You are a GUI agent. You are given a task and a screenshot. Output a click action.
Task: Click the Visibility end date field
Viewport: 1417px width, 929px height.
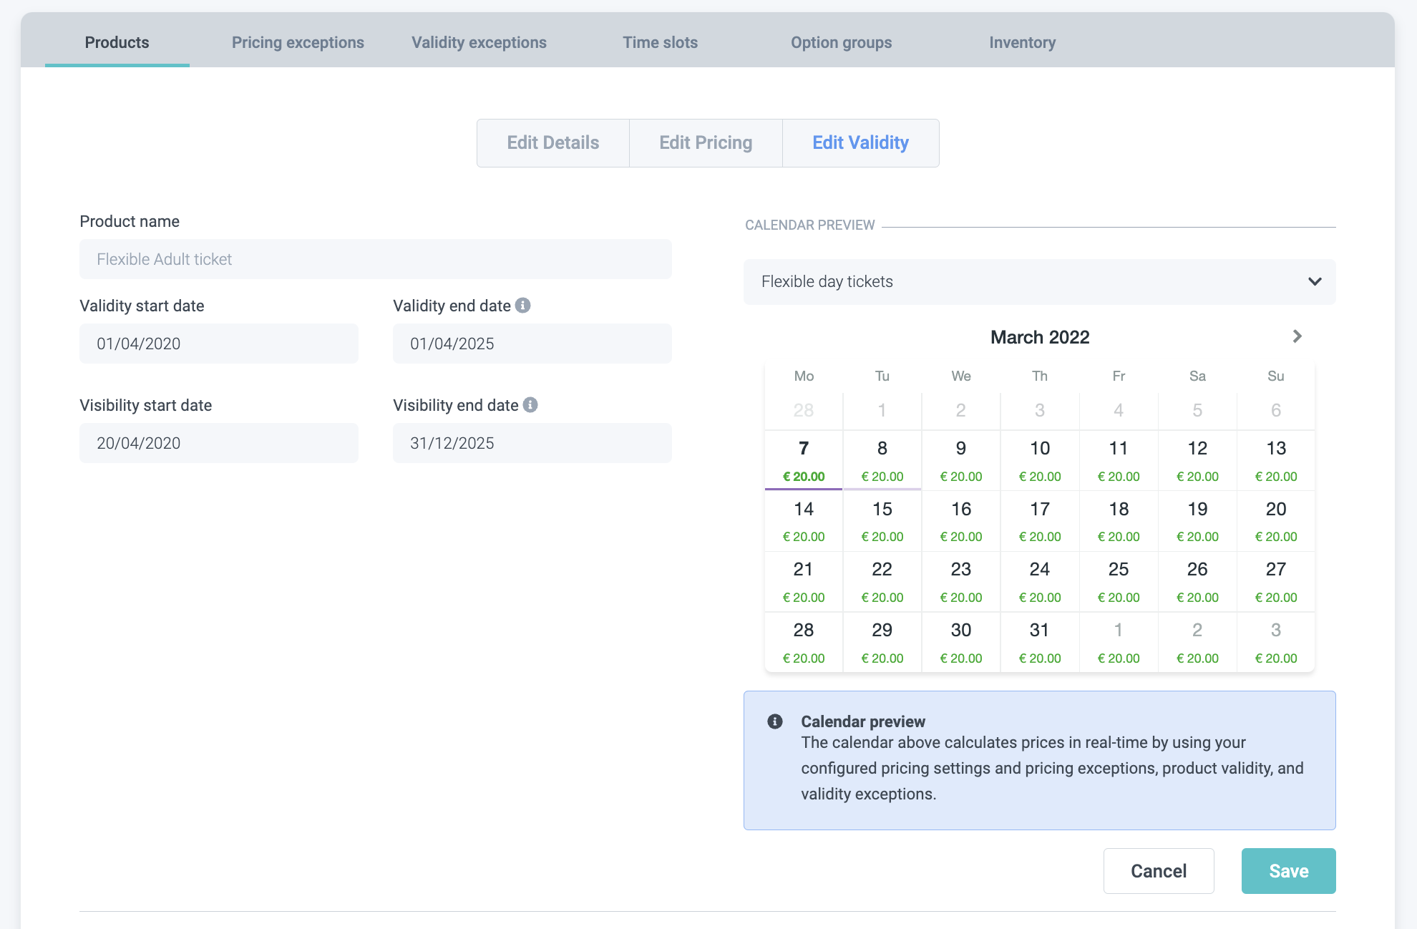coord(532,443)
